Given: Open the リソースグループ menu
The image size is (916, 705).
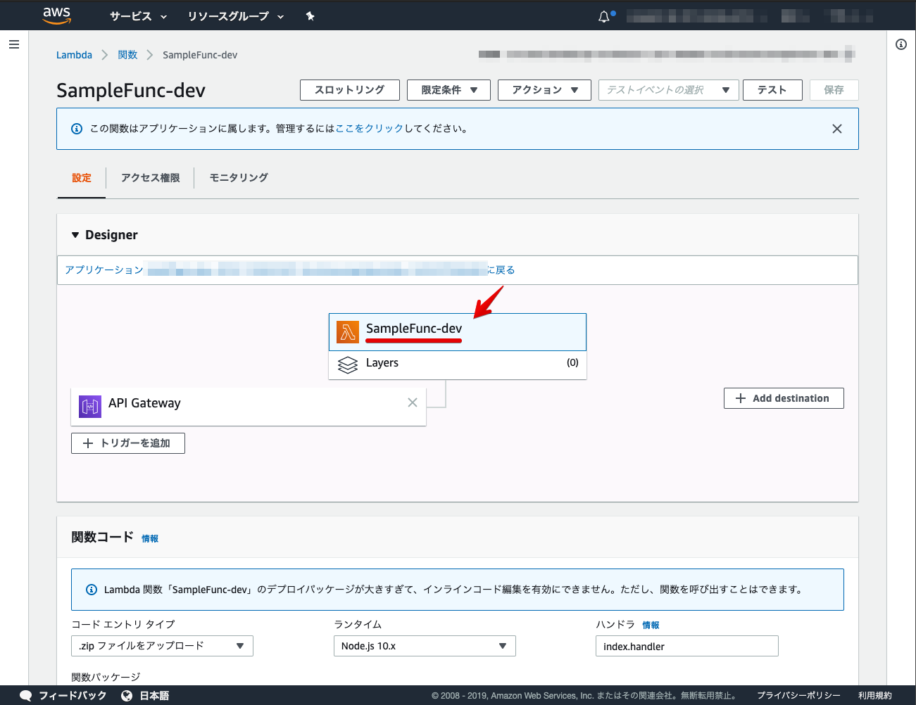Looking at the screenshot, I should 236,16.
